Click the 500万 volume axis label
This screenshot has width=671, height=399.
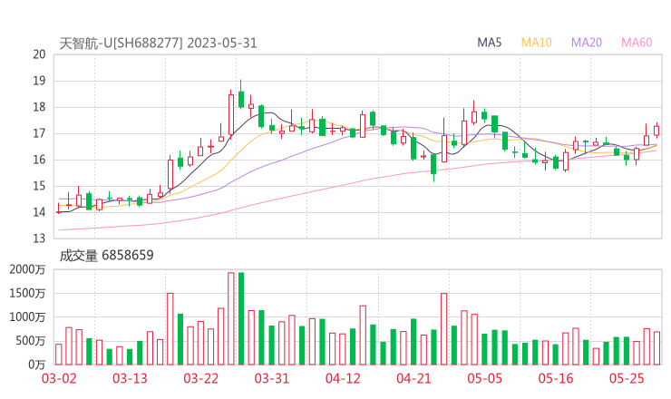click(31, 341)
